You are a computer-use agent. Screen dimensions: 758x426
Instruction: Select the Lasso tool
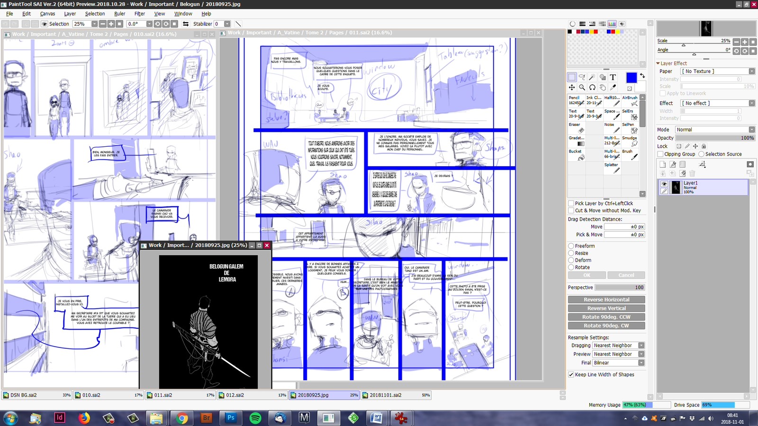coord(582,77)
